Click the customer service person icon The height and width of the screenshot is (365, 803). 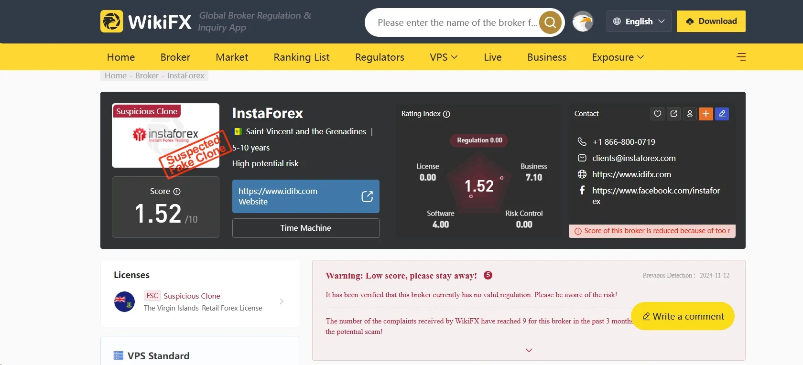pos(690,114)
